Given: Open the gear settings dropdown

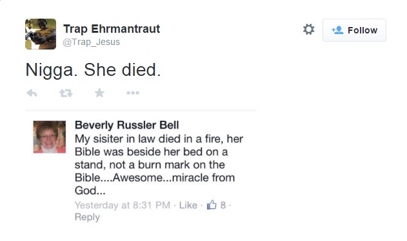Looking at the screenshot, I should pos(308,30).
